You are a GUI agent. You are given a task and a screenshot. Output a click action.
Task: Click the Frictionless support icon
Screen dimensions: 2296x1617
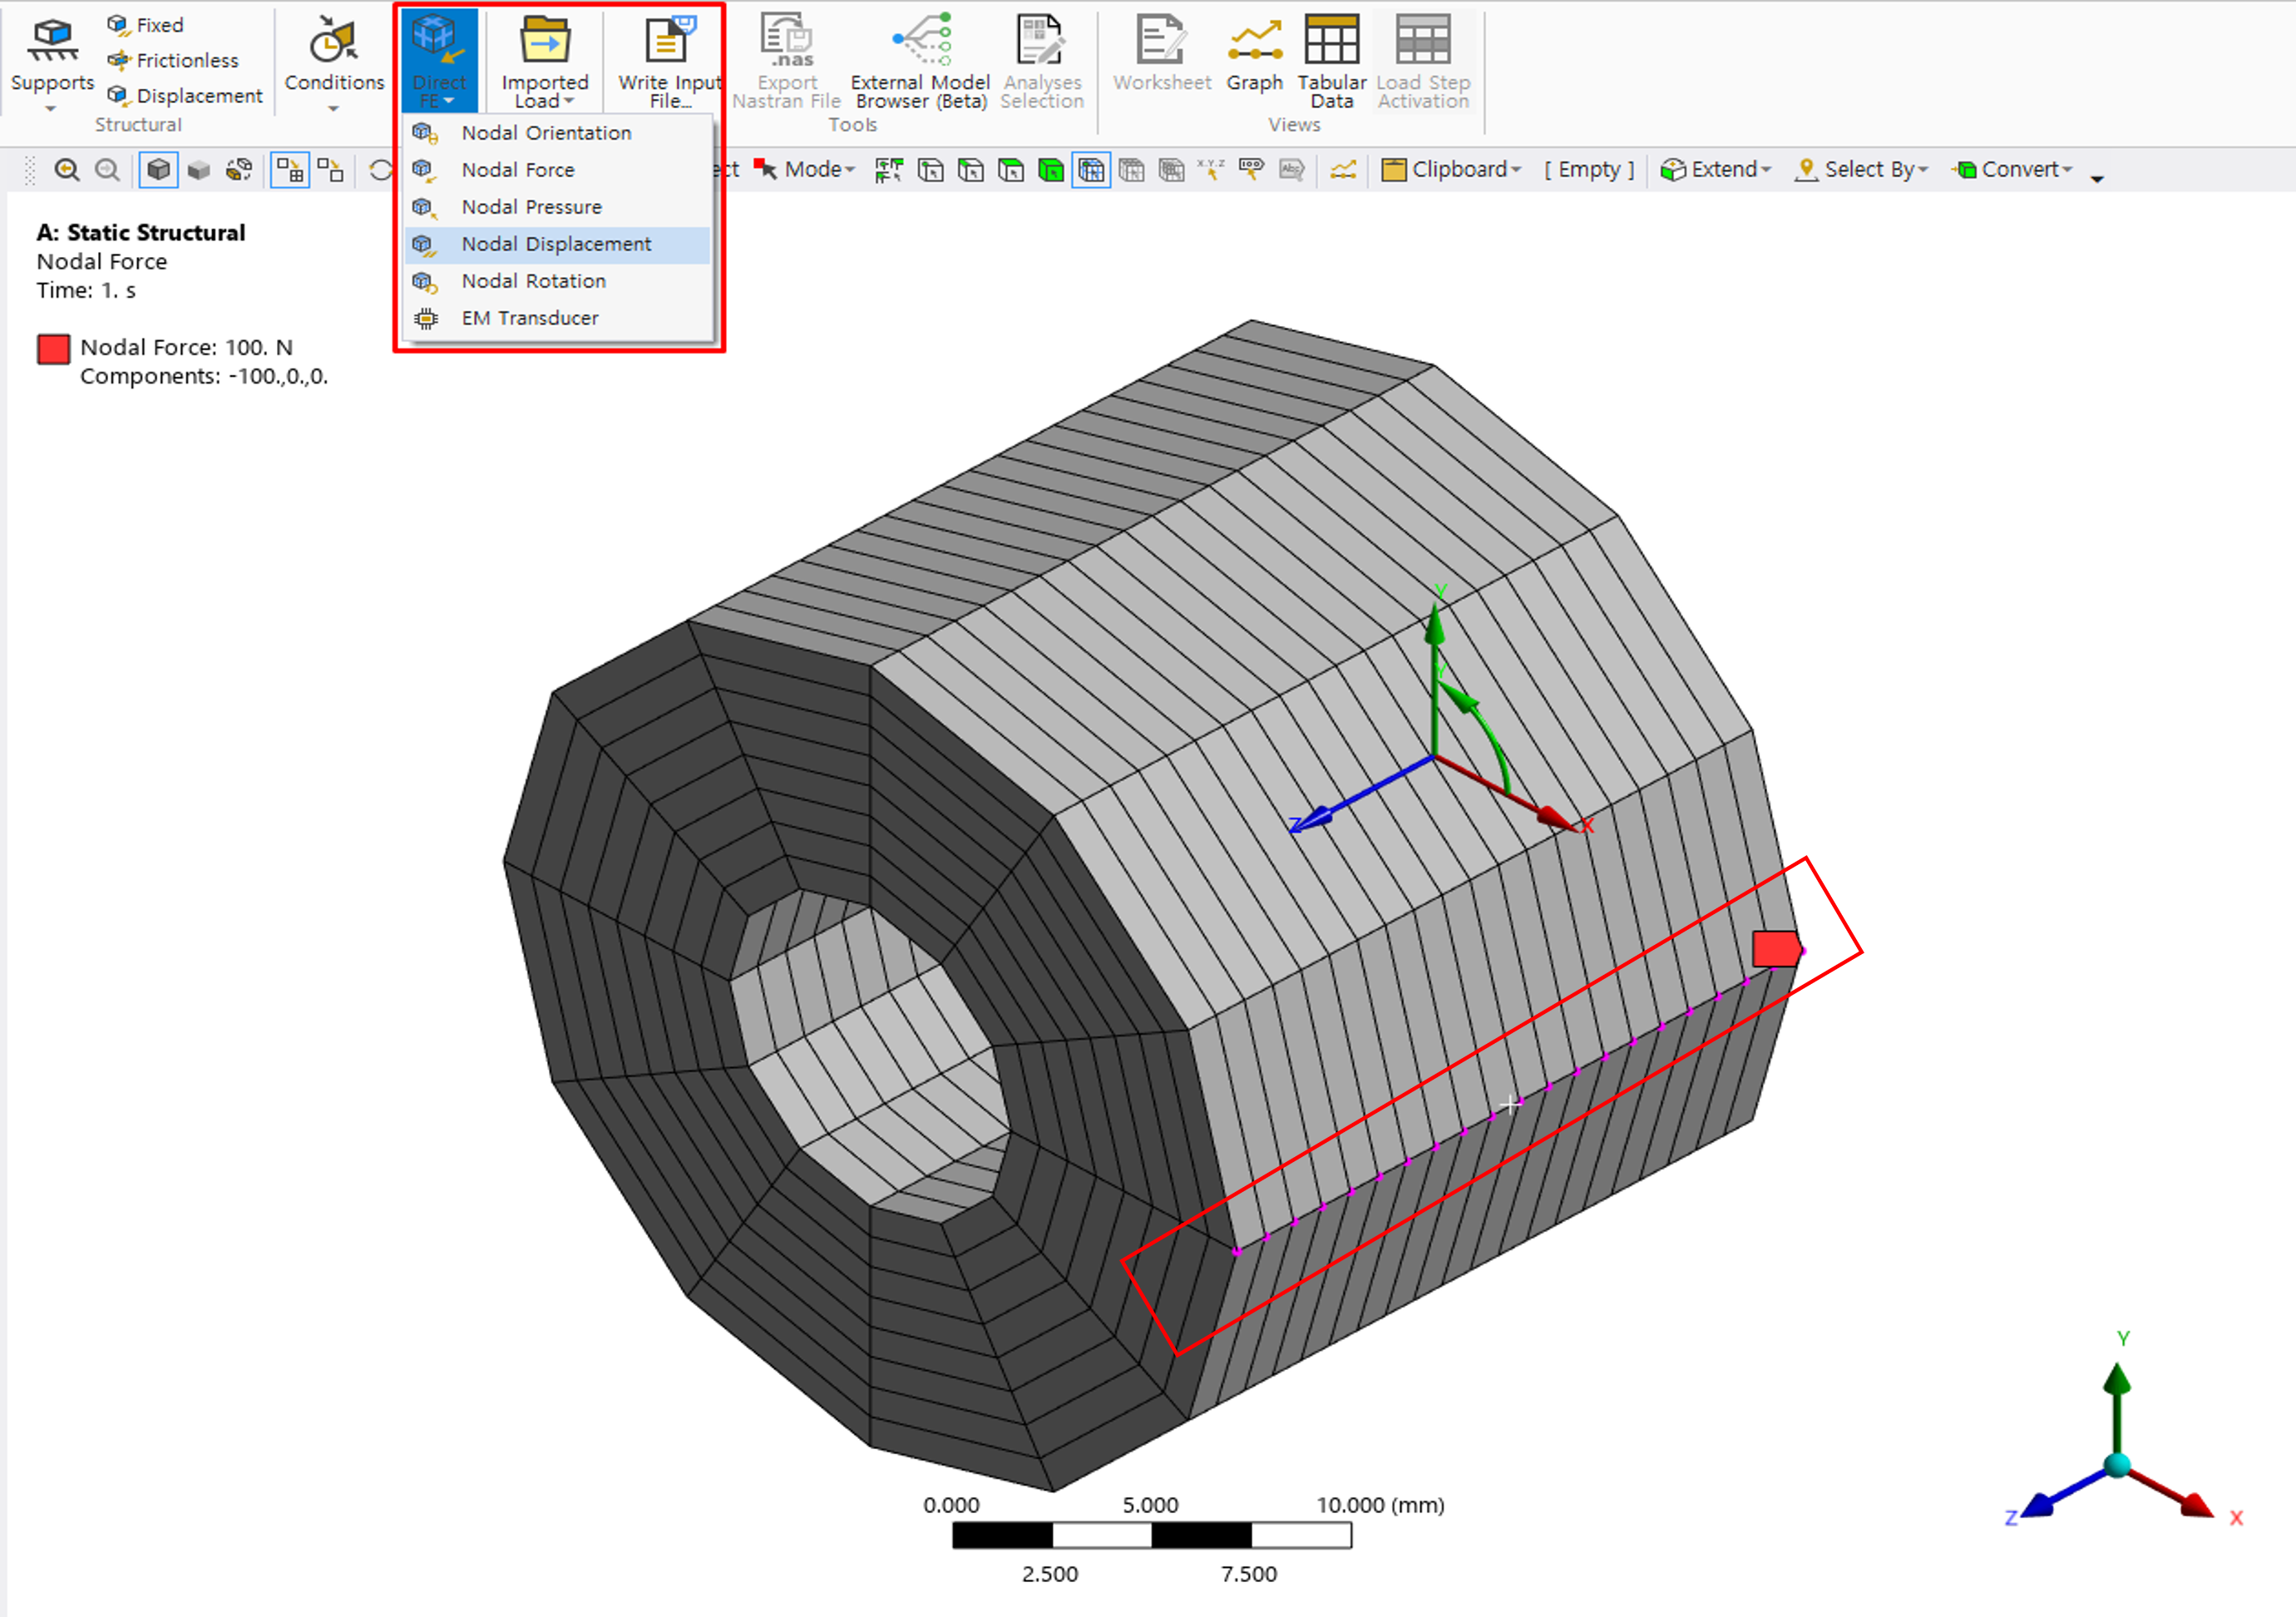click(x=175, y=60)
